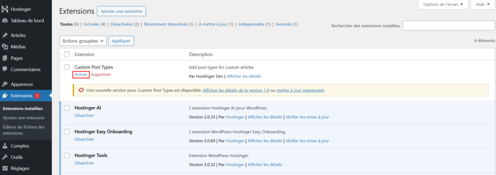The height and width of the screenshot is (175, 496).
Task: Expand the Aide help panel
Action: [483, 4]
